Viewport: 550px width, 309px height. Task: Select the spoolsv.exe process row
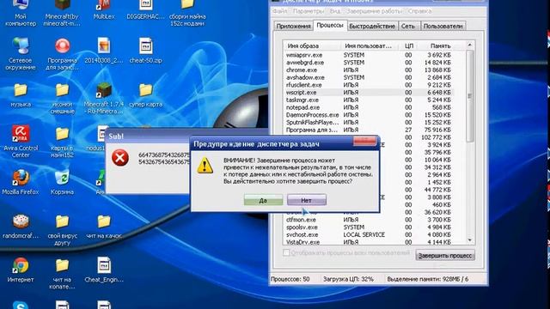(x=369, y=227)
